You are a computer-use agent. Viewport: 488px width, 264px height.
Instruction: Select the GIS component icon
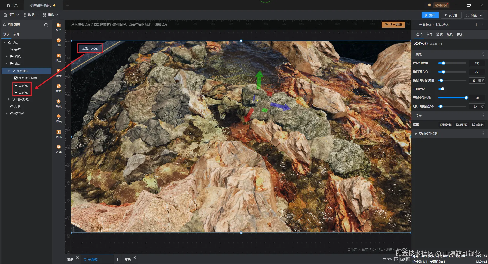tap(58, 42)
